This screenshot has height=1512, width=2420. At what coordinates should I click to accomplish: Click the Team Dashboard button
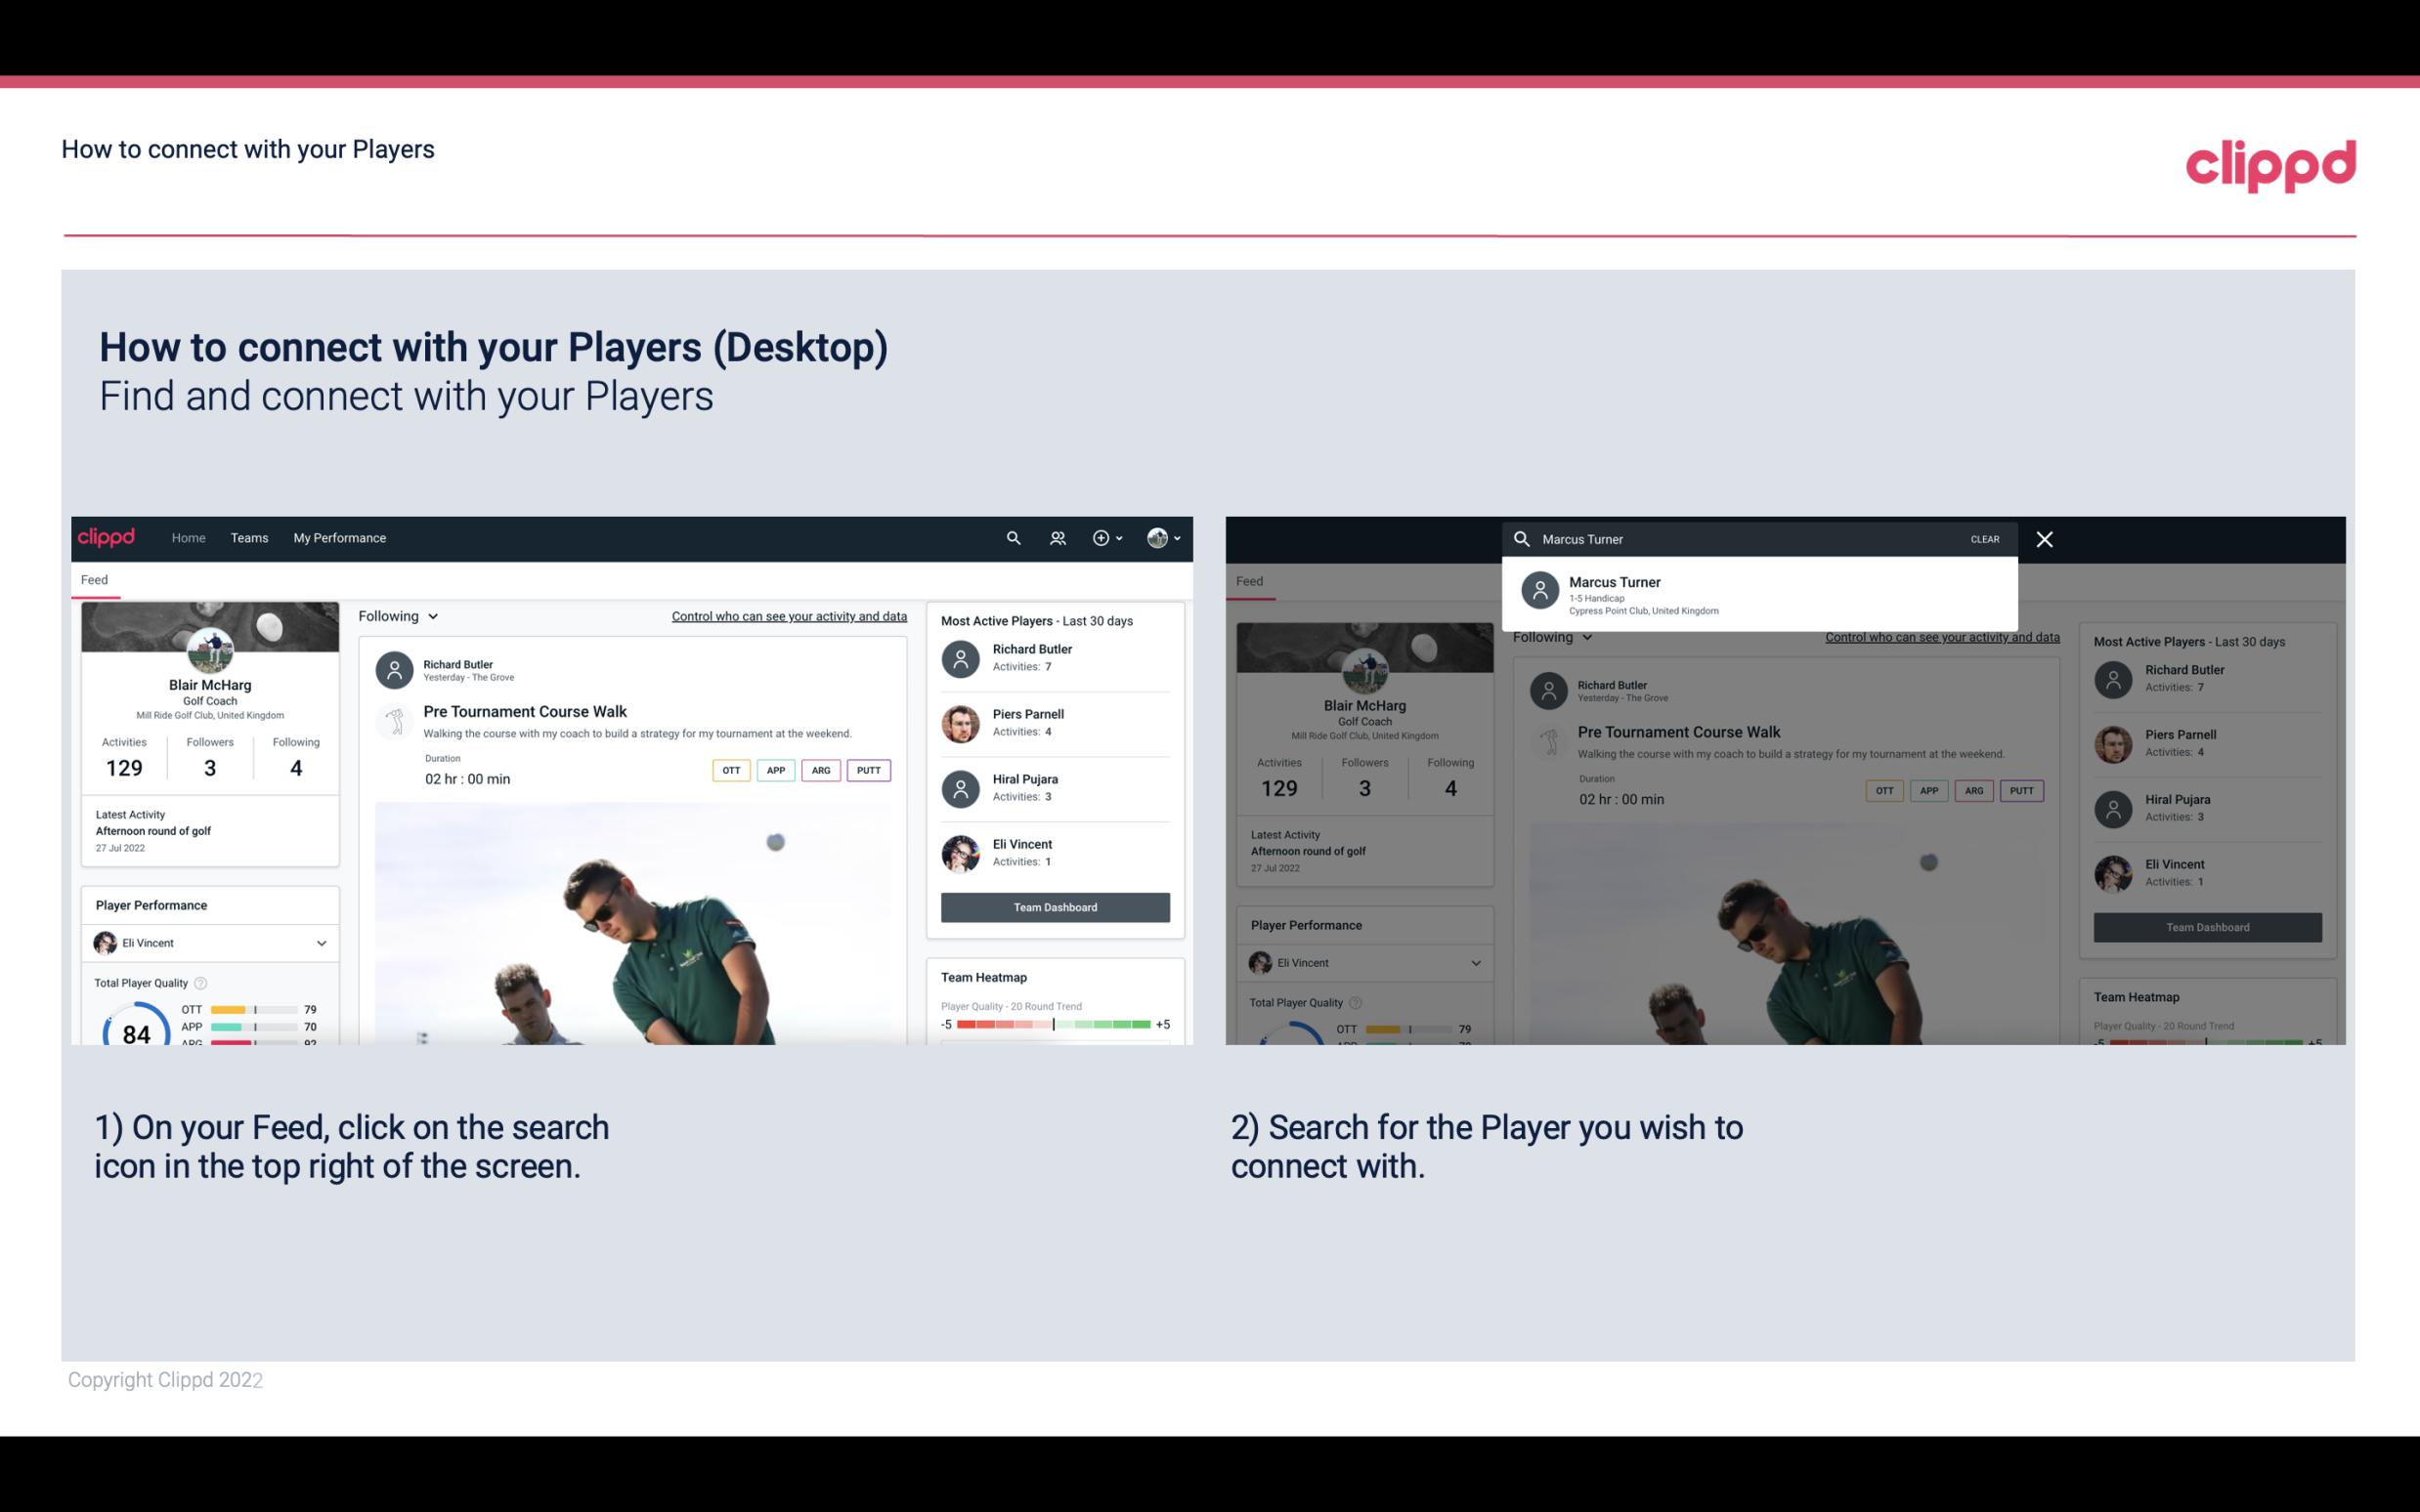[x=1056, y=905]
